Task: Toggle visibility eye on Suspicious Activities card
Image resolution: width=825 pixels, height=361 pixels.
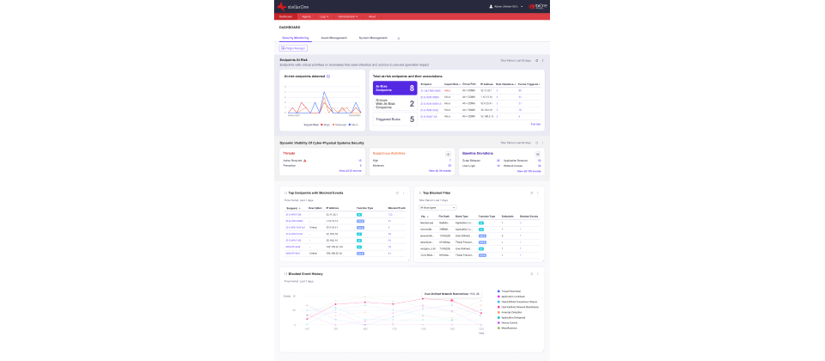Action: point(448,154)
